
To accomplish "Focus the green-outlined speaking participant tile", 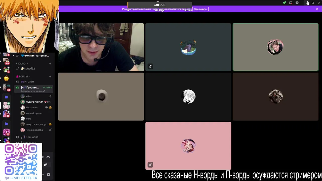I will click(x=275, y=47).
